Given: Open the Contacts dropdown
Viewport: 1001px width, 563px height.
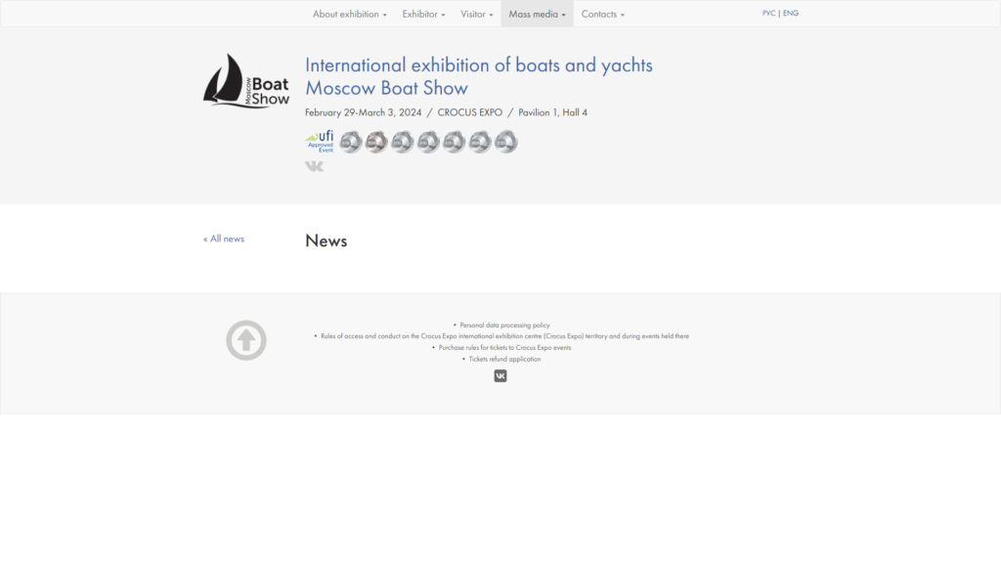Looking at the screenshot, I should [602, 14].
